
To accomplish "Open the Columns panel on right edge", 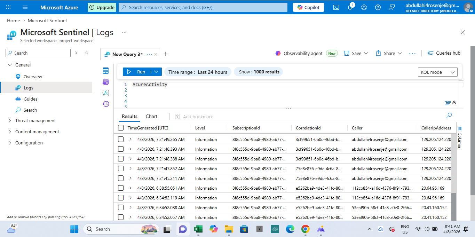I will pyautogui.click(x=460, y=137).
